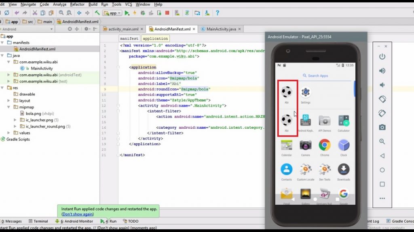Open the app run configuration dropdown

click(x=112, y=13)
